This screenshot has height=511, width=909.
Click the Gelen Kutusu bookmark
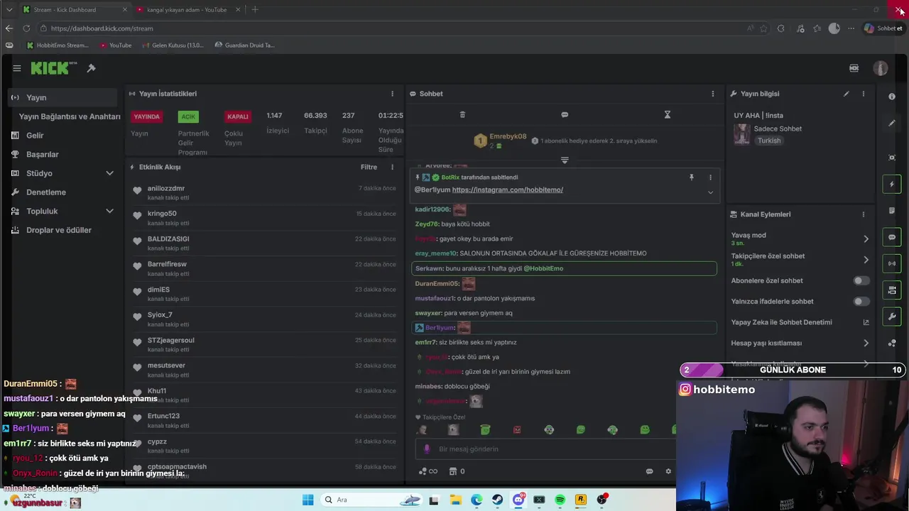point(173,45)
